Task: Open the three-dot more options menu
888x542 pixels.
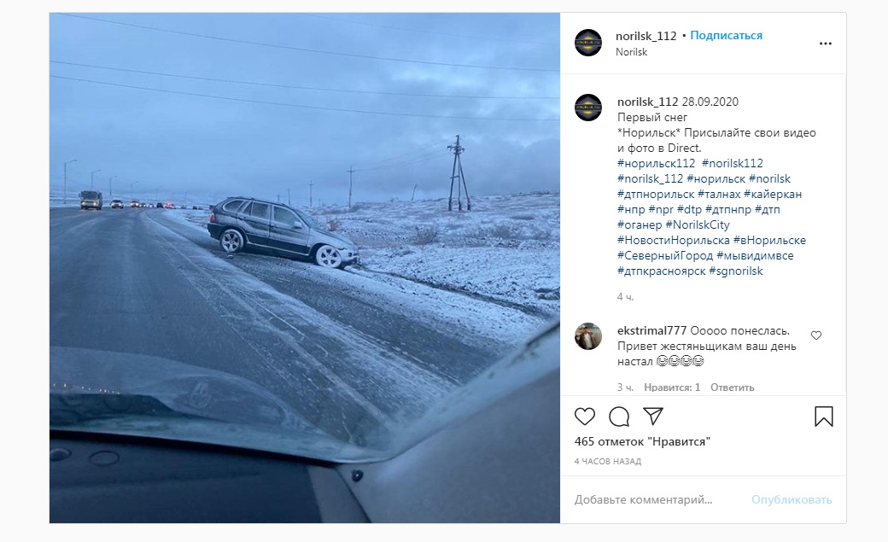Action: (825, 44)
